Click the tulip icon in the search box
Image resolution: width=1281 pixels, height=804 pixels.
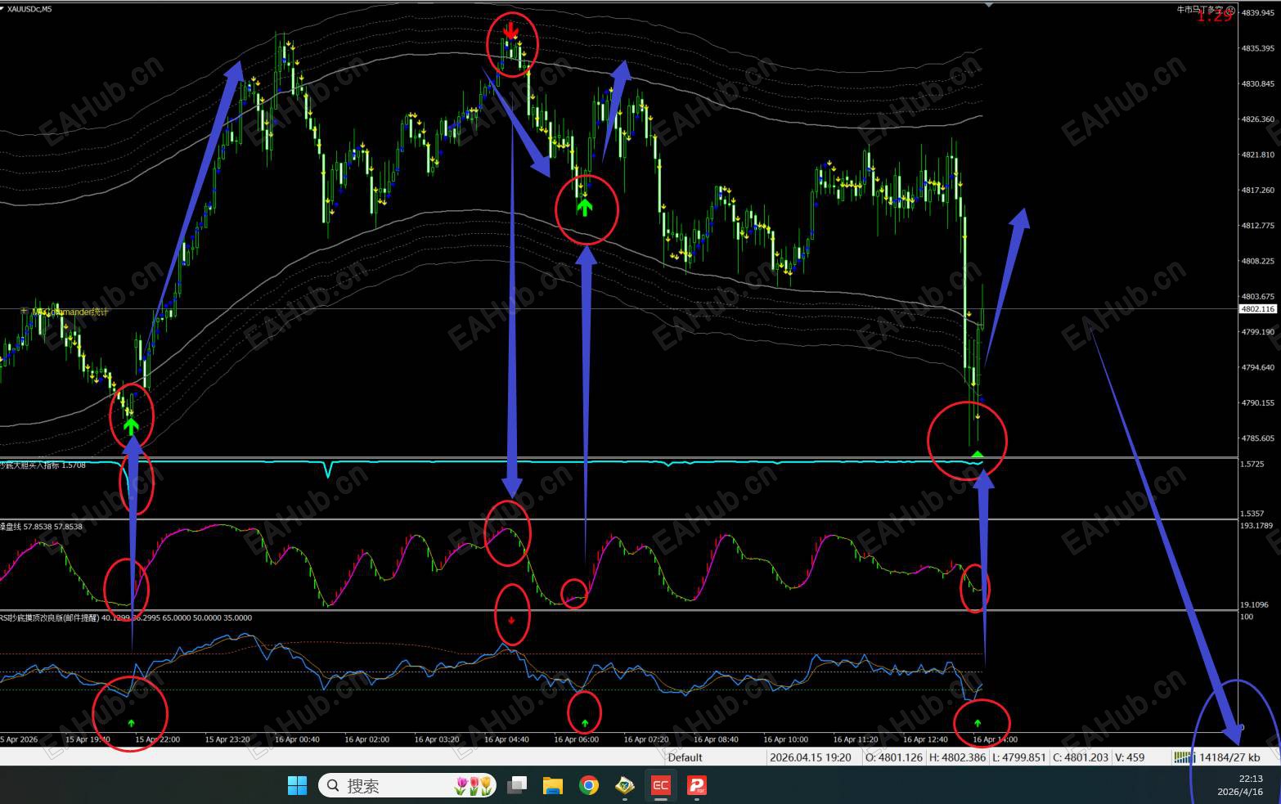(474, 786)
